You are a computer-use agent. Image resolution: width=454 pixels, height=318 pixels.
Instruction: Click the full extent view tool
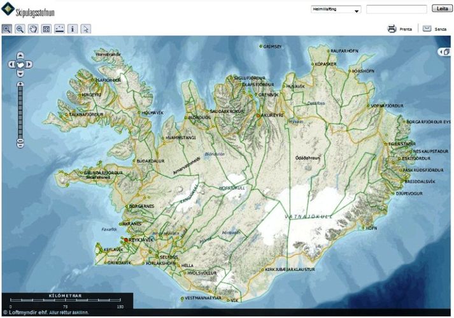(46, 29)
